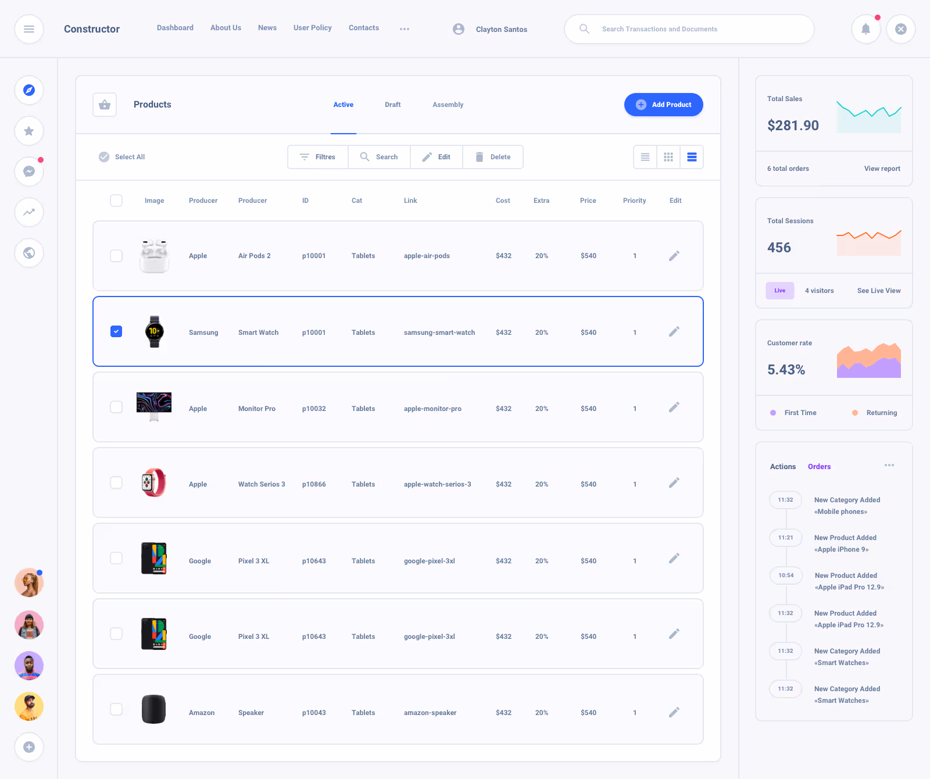Open About Us navigation link
This screenshot has width=930, height=779.
[226, 28]
